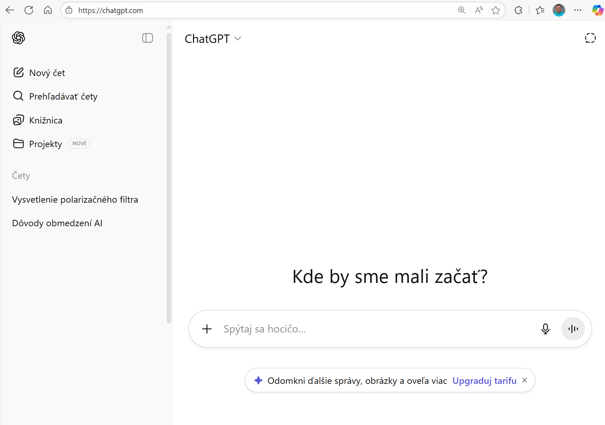Dismiss the upgrade banner

point(524,380)
